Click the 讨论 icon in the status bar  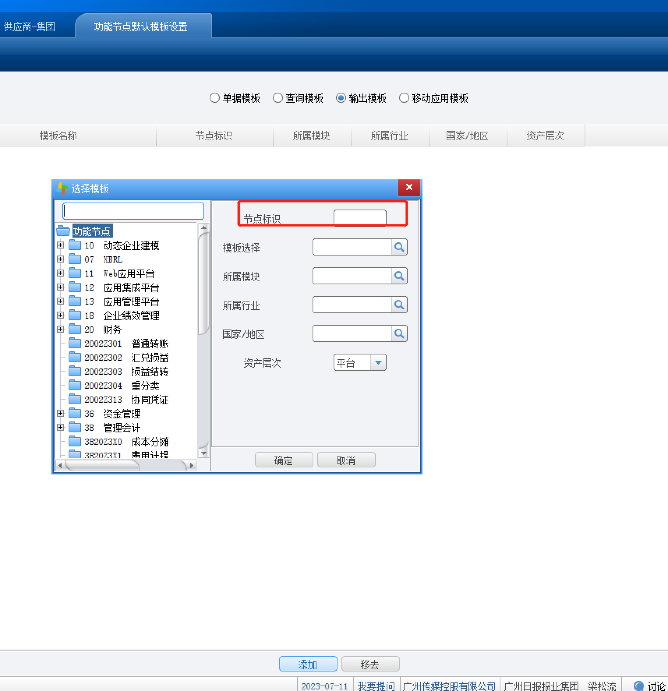(638, 686)
